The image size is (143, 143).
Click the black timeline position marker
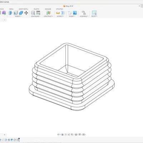tap(19, 140)
